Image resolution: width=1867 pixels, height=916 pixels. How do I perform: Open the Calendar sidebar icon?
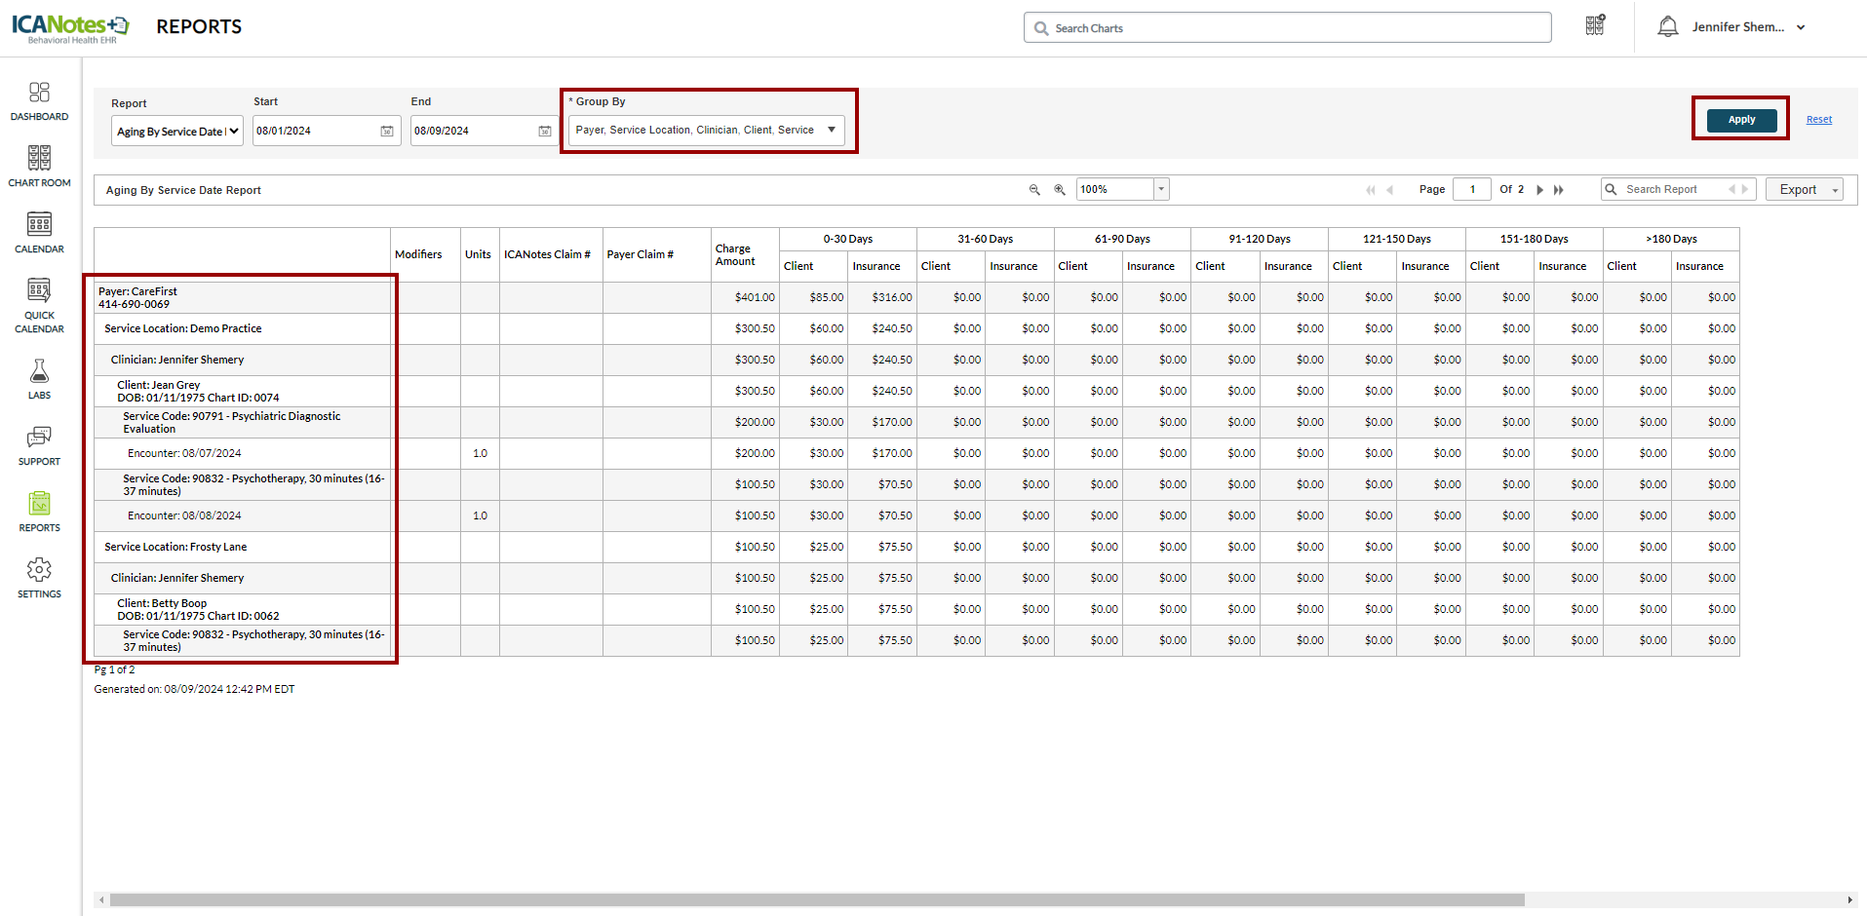click(39, 233)
